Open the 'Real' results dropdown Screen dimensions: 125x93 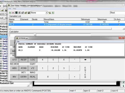coord(117,13)
